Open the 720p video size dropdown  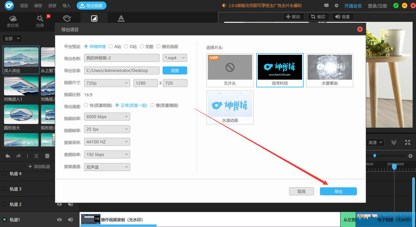click(107, 83)
